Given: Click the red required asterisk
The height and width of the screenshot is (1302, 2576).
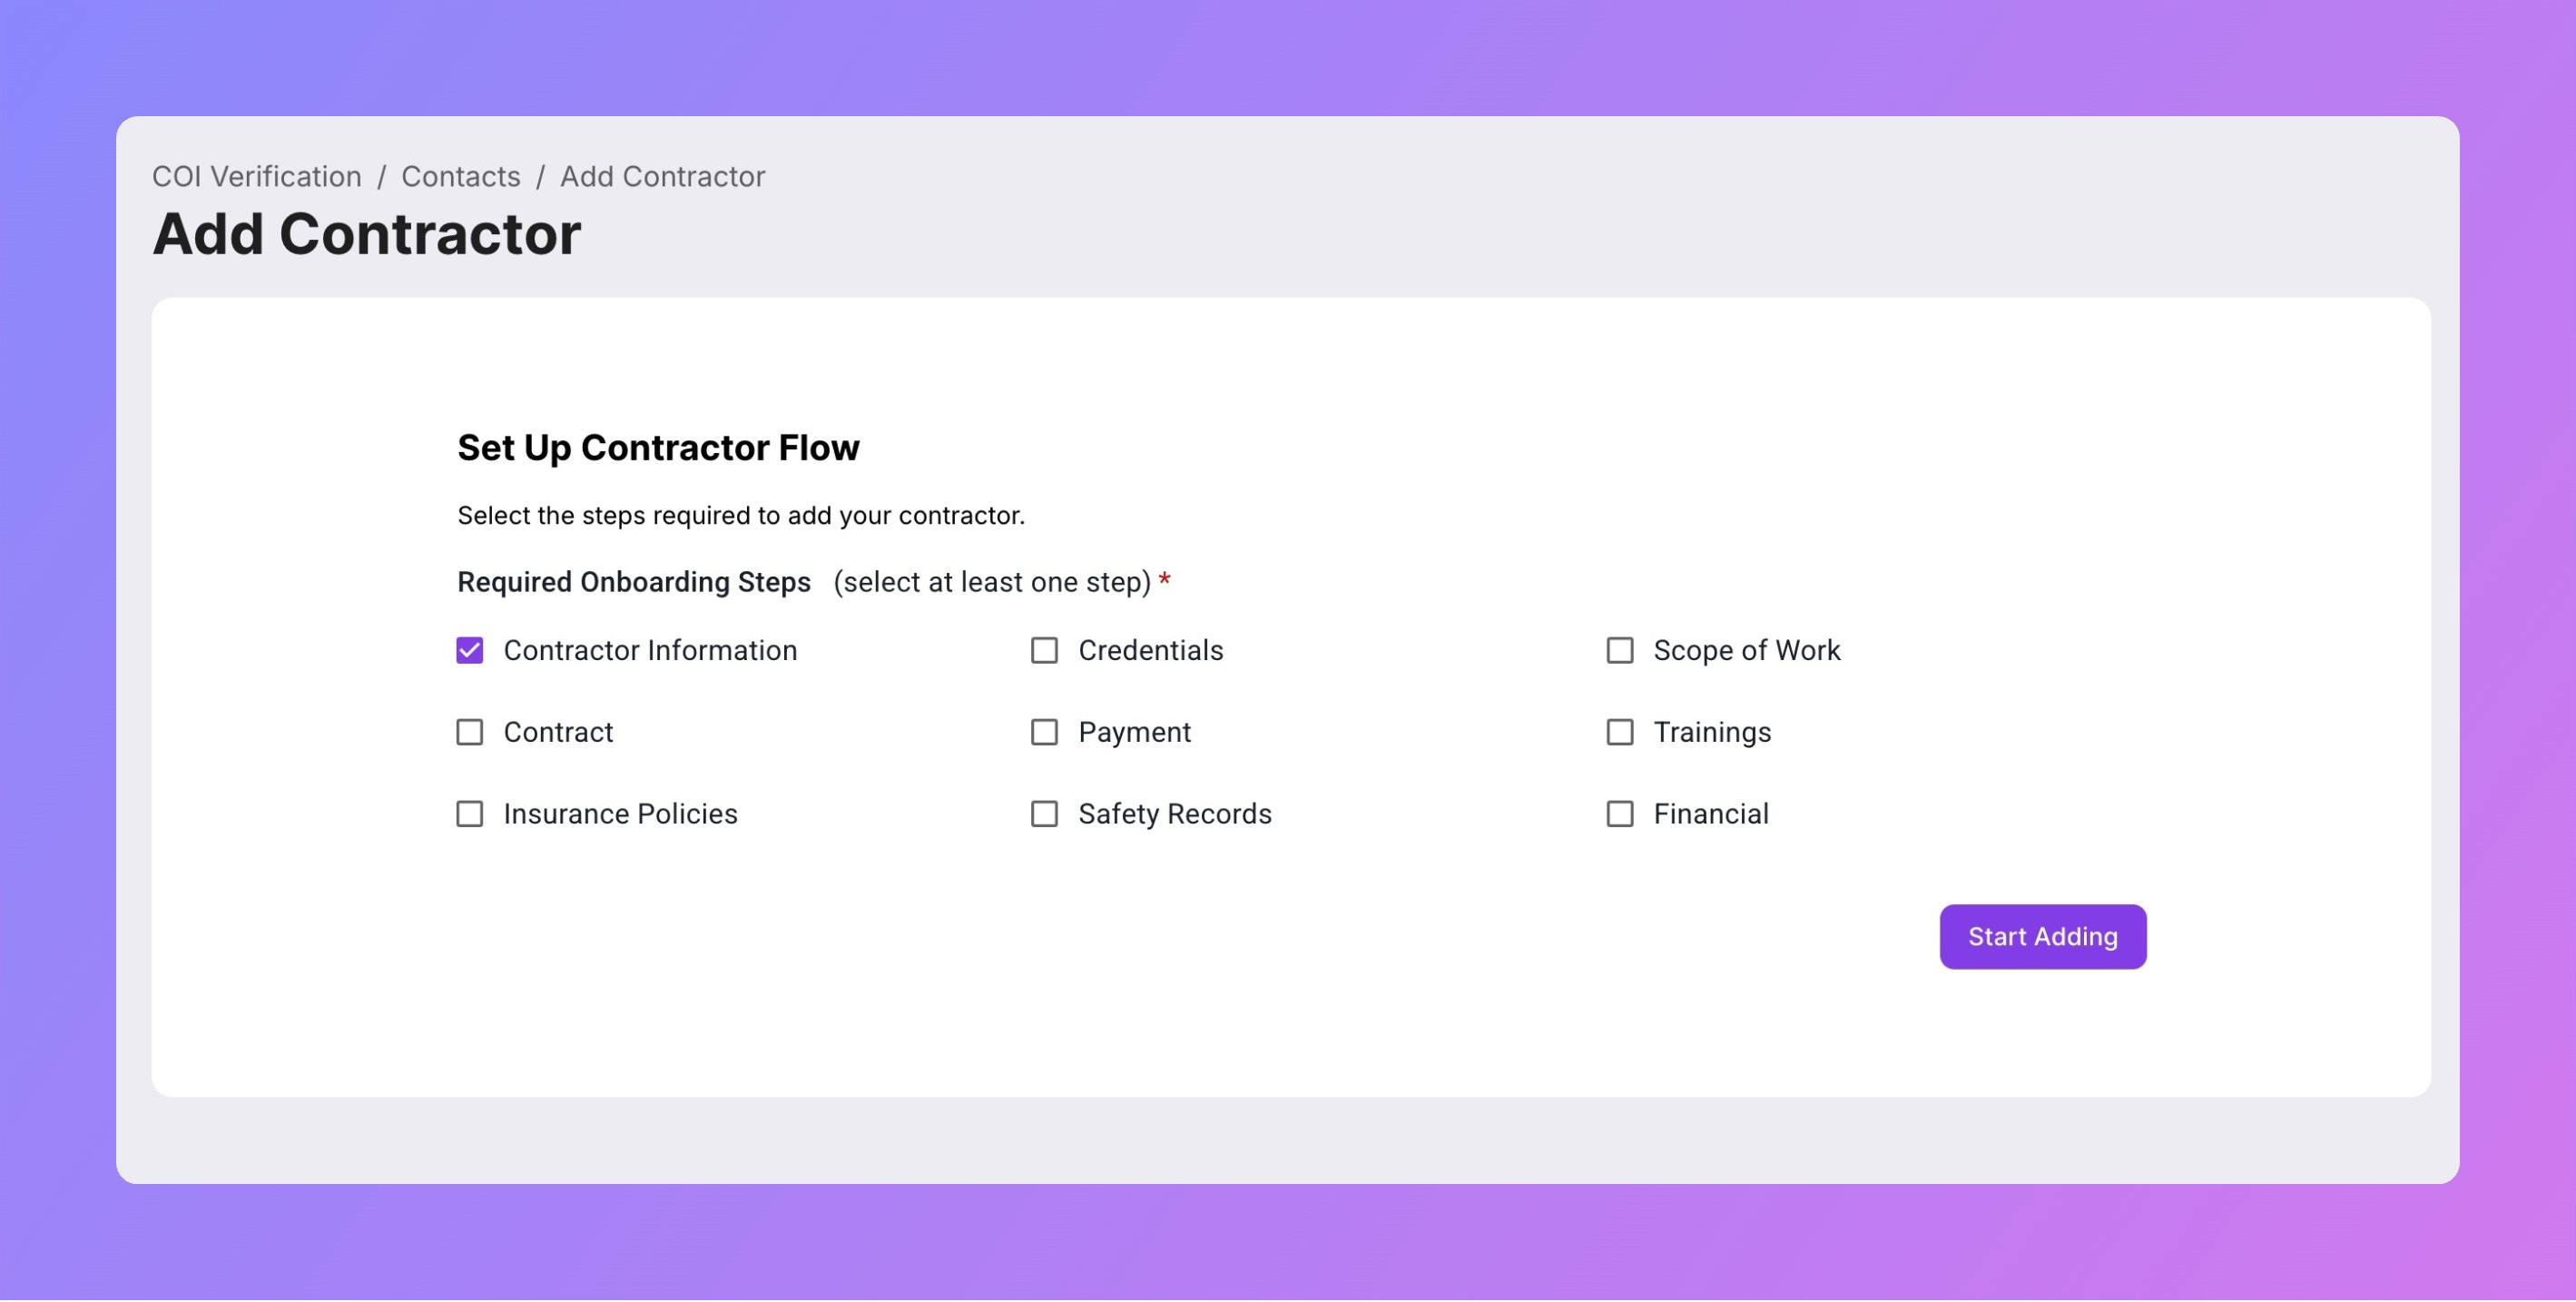Looking at the screenshot, I should click(1164, 580).
